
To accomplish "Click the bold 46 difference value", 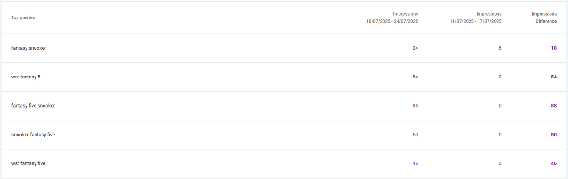I will 554,163.
